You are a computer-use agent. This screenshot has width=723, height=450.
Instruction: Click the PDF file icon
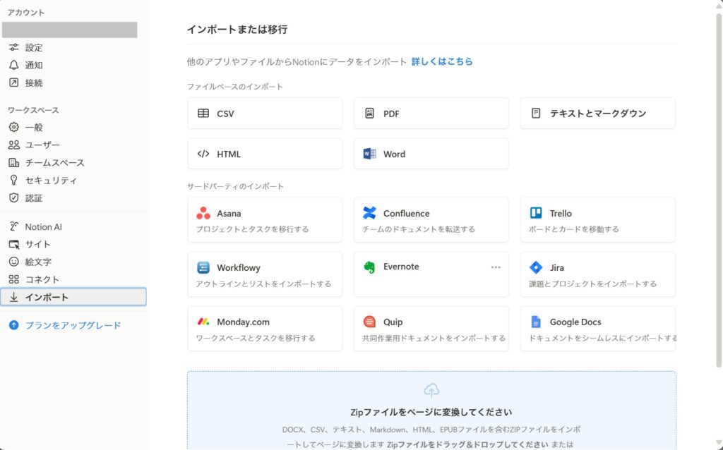click(369, 114)
